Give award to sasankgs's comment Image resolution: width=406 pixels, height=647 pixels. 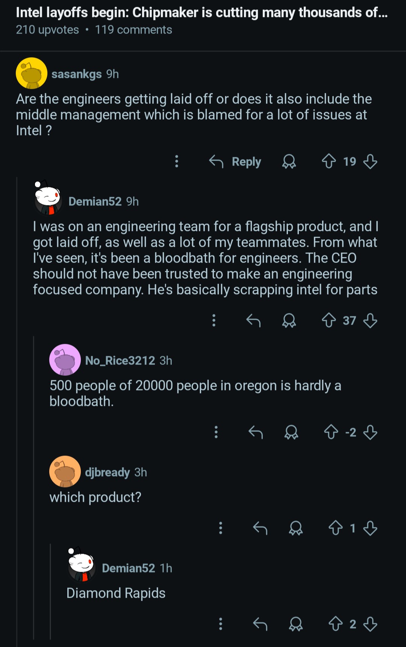(289, 161)
